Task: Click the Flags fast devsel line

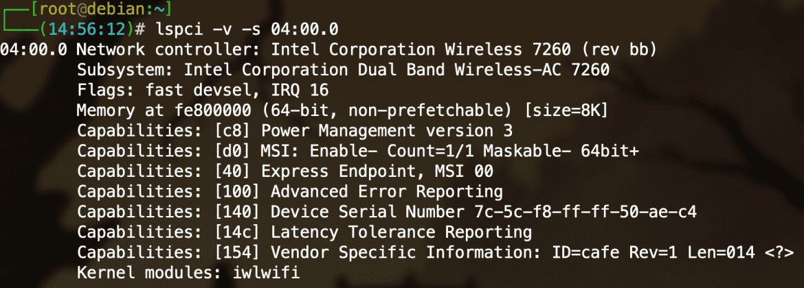Action: [x=203, y=90]
